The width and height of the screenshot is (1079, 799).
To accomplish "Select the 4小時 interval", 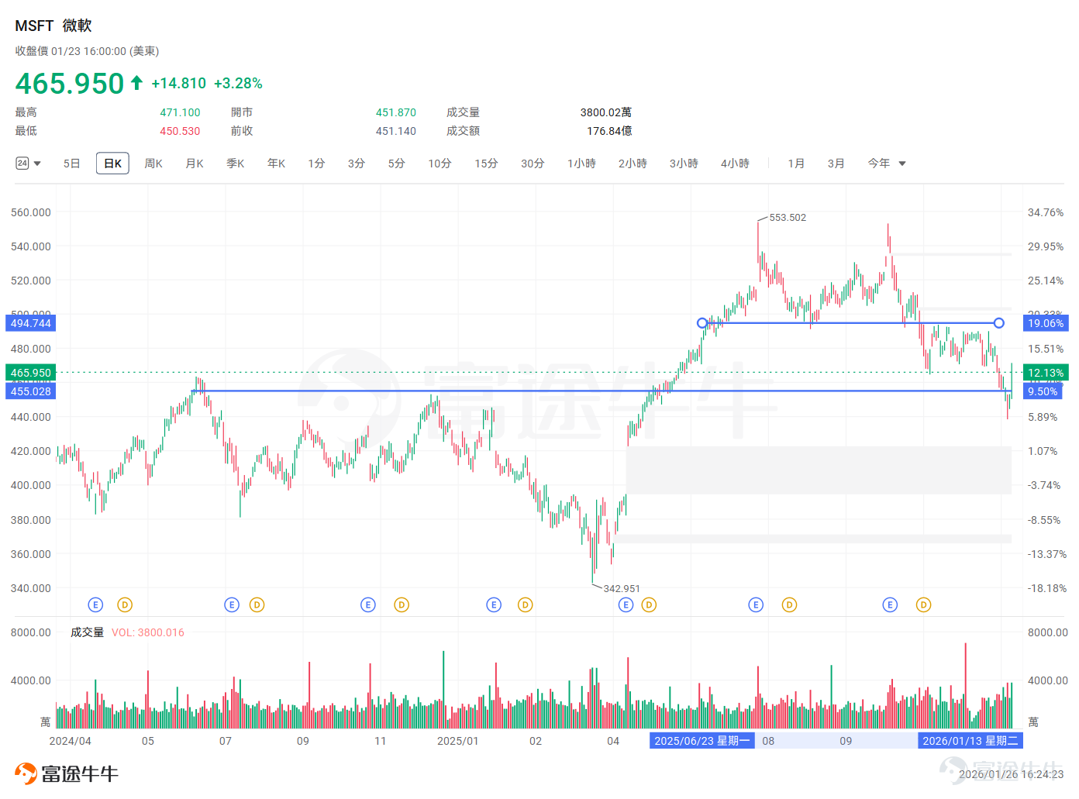I will pos(736,164).
